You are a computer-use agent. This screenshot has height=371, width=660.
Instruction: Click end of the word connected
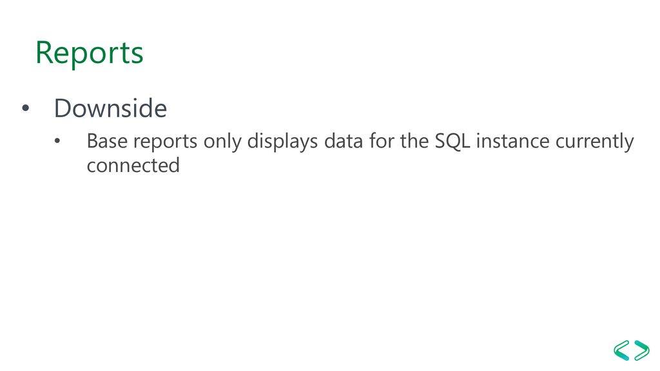180,165
